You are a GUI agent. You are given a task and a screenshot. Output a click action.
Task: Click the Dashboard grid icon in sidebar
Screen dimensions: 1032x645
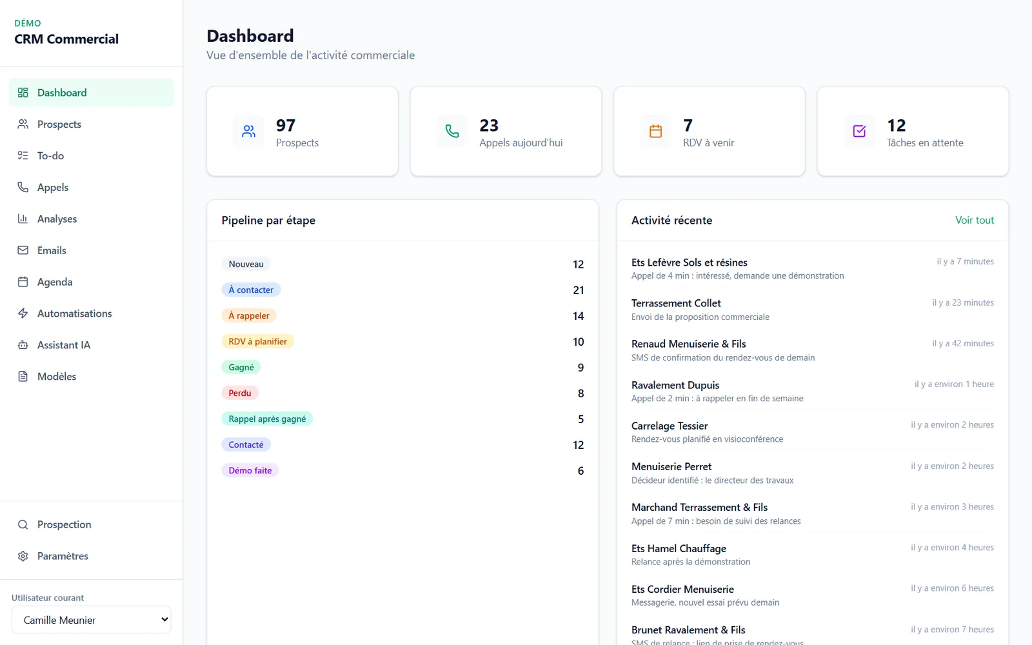point(23,92)
